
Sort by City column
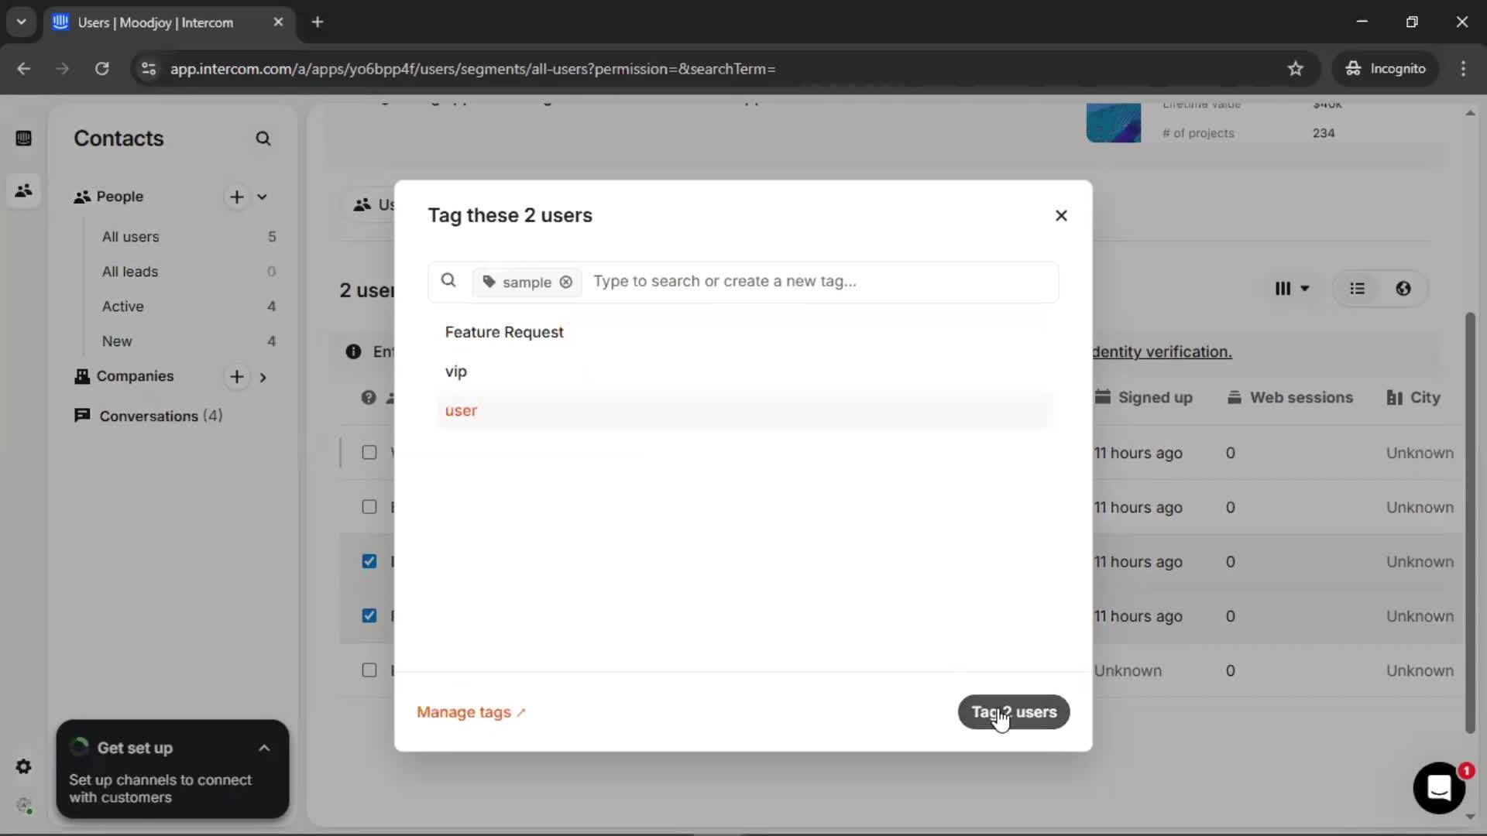pyautogui.click(x=1413, y=398)
